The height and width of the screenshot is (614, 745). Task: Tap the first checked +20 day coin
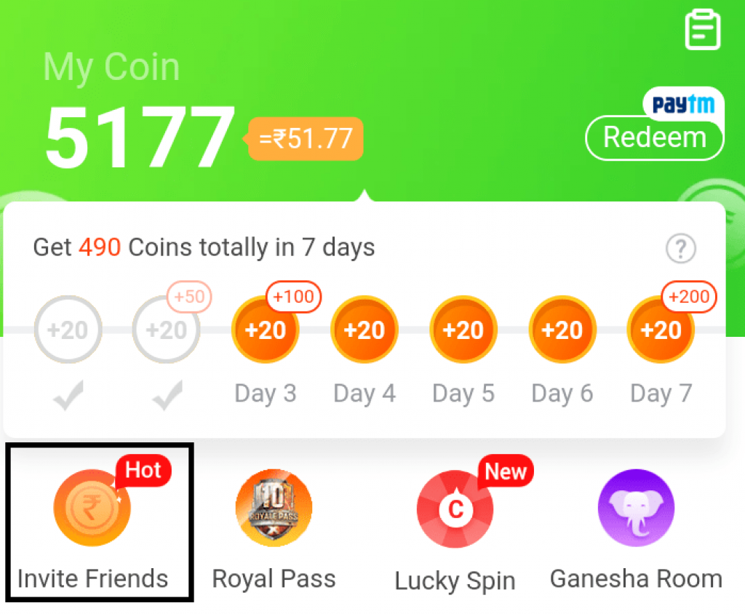[68, 330]
